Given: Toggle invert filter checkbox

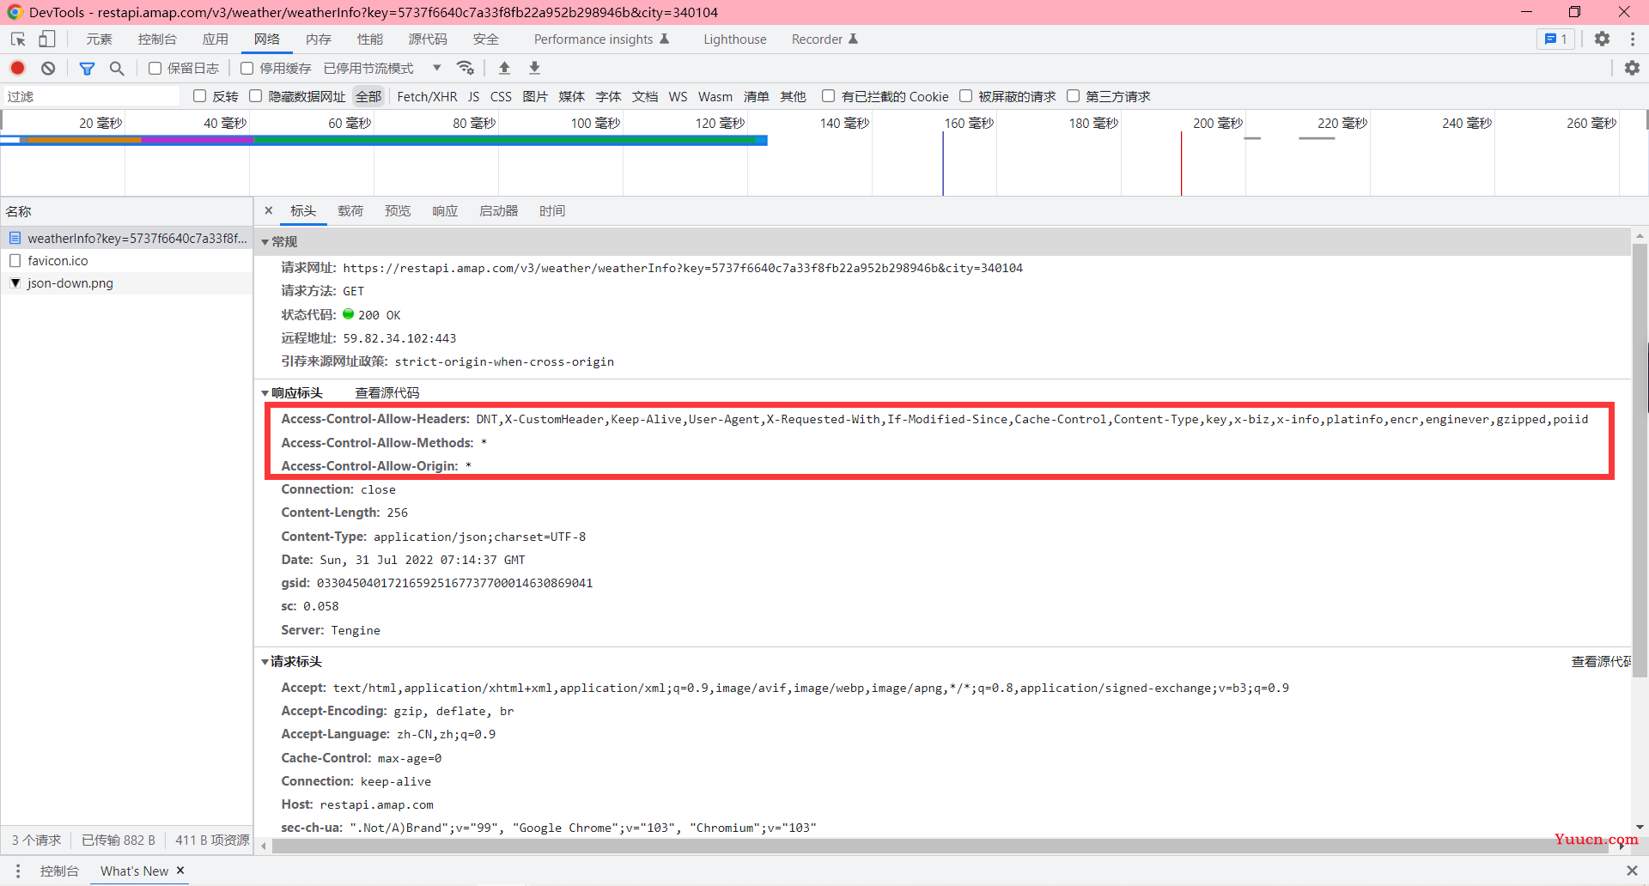Looking at the screenshot, I should click(200, 96).
